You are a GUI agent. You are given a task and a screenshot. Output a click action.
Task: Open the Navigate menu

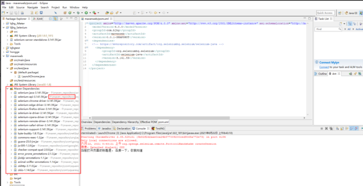coord(33,7)
